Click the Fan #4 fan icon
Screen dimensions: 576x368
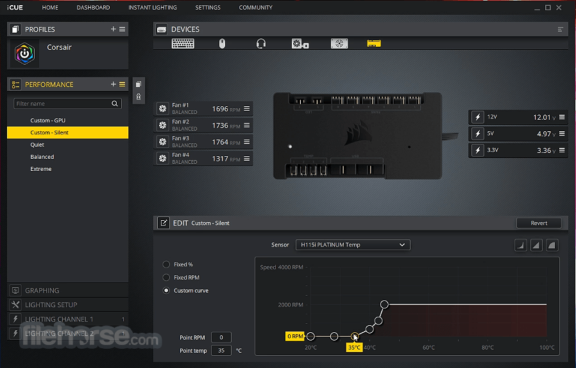coord(162,158)
